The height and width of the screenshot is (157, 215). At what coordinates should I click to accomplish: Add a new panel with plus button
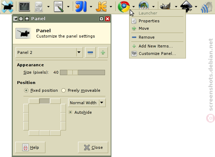coord(103,52)
